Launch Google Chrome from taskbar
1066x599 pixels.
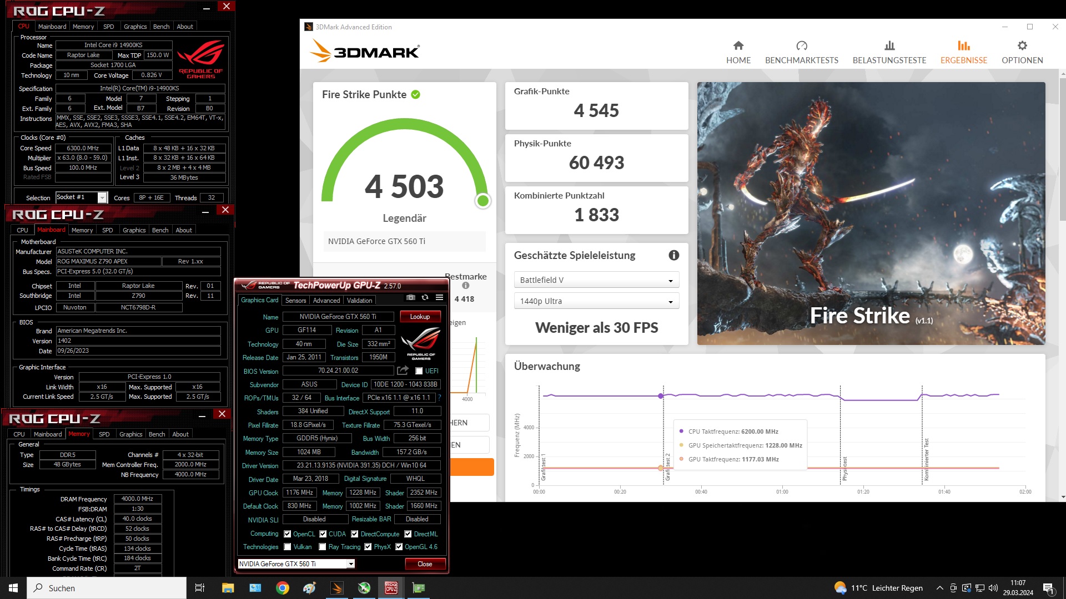[x=283, y=588]
